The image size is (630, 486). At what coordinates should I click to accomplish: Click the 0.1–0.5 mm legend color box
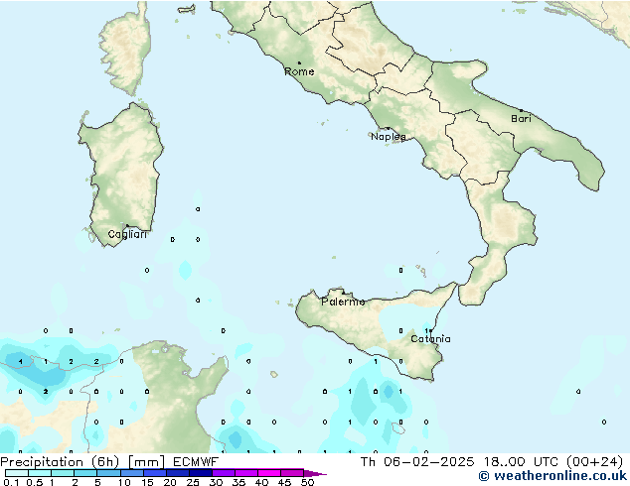pyautogui.click(x=17, y=473)
